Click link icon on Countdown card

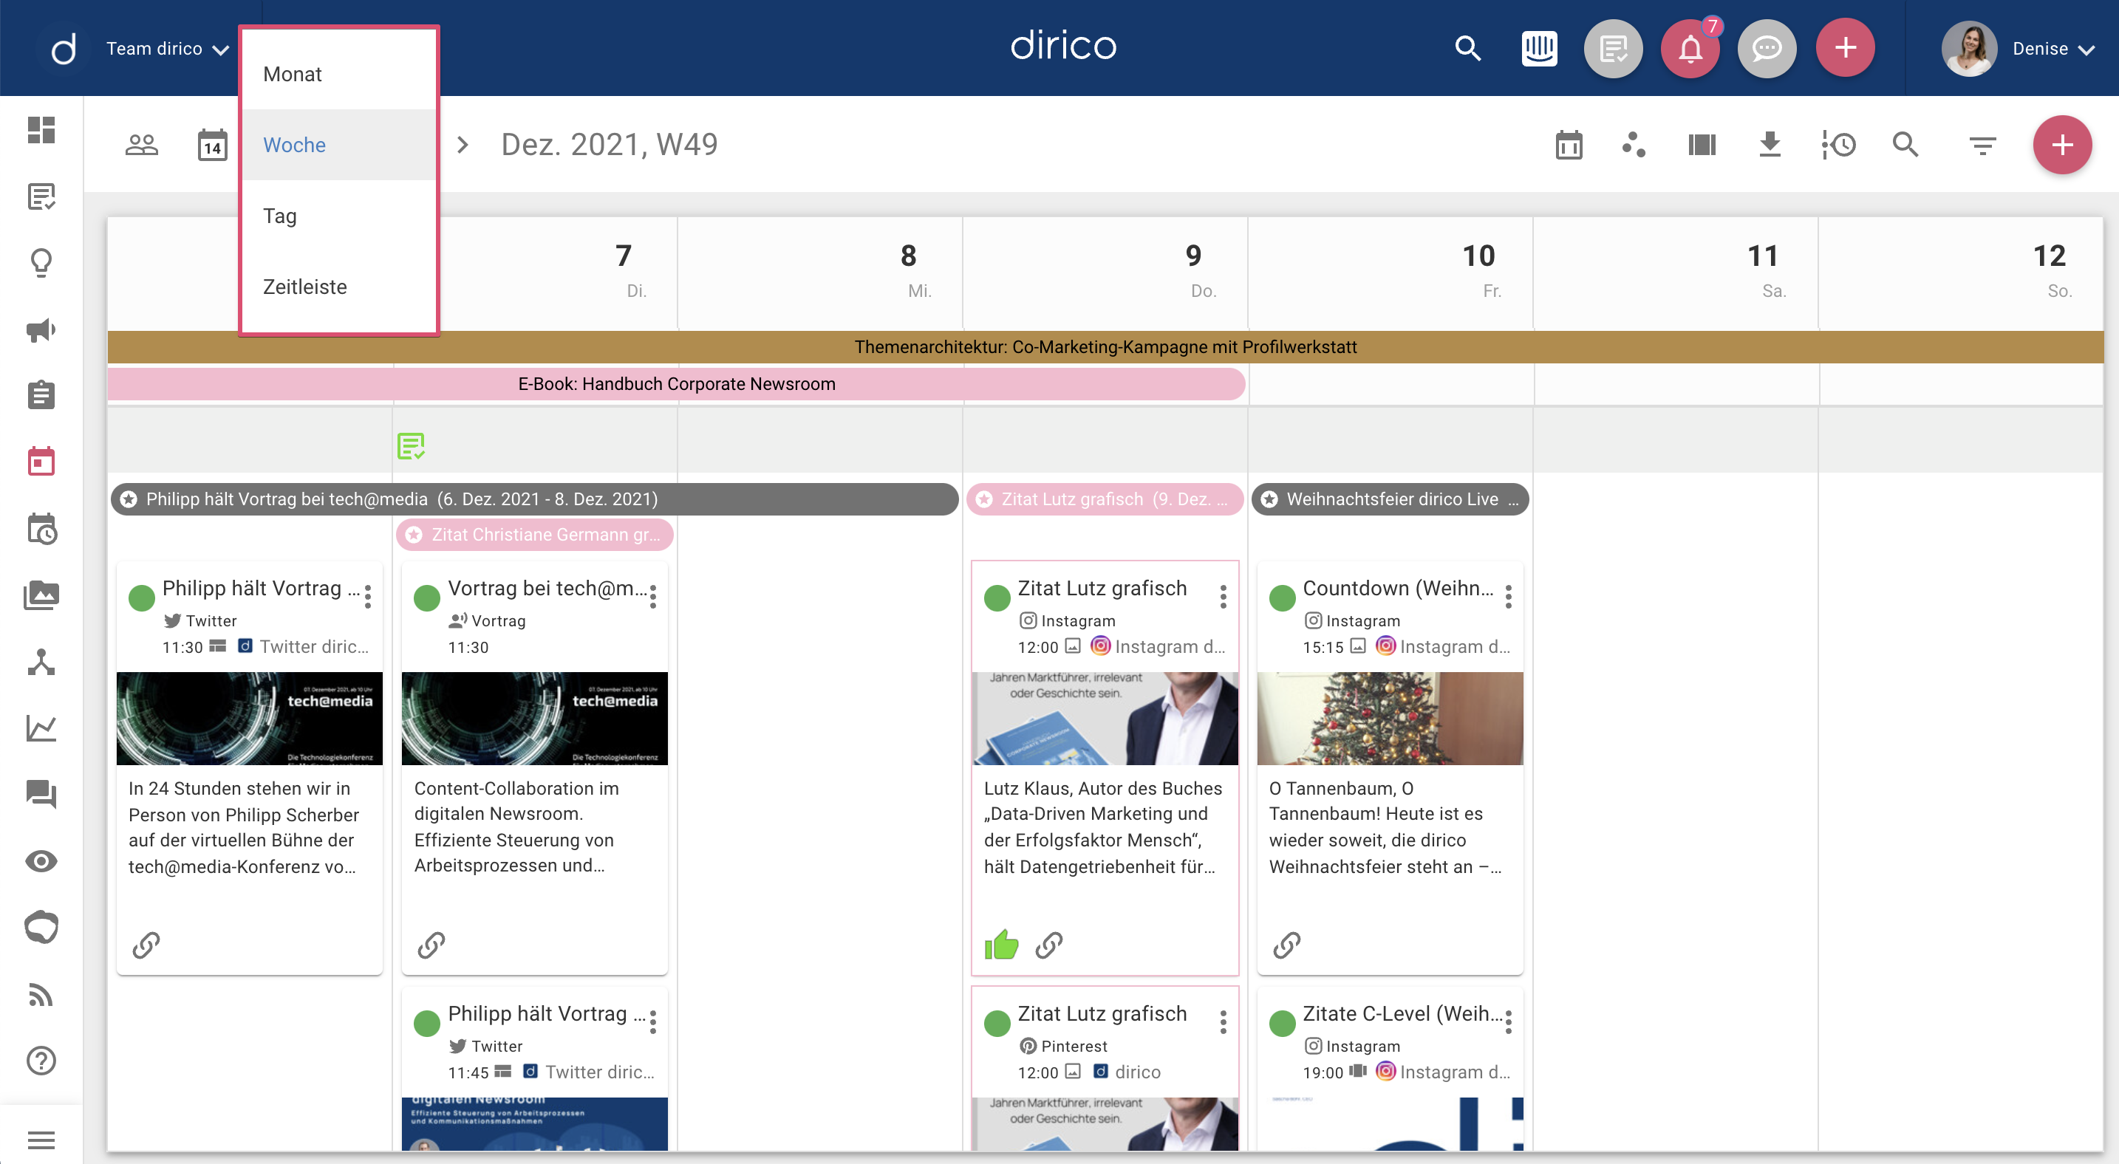tap(1286, 945)
